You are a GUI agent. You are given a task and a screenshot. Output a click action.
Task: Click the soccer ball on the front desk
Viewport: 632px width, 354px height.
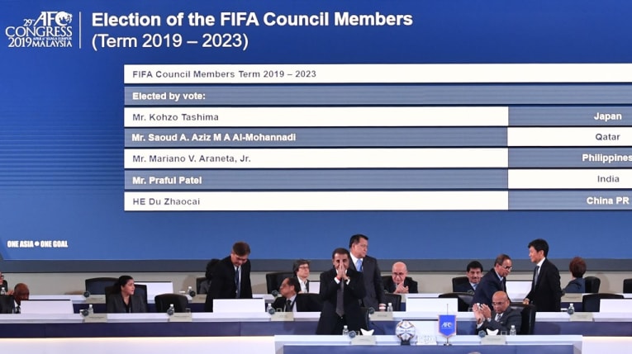405,331
